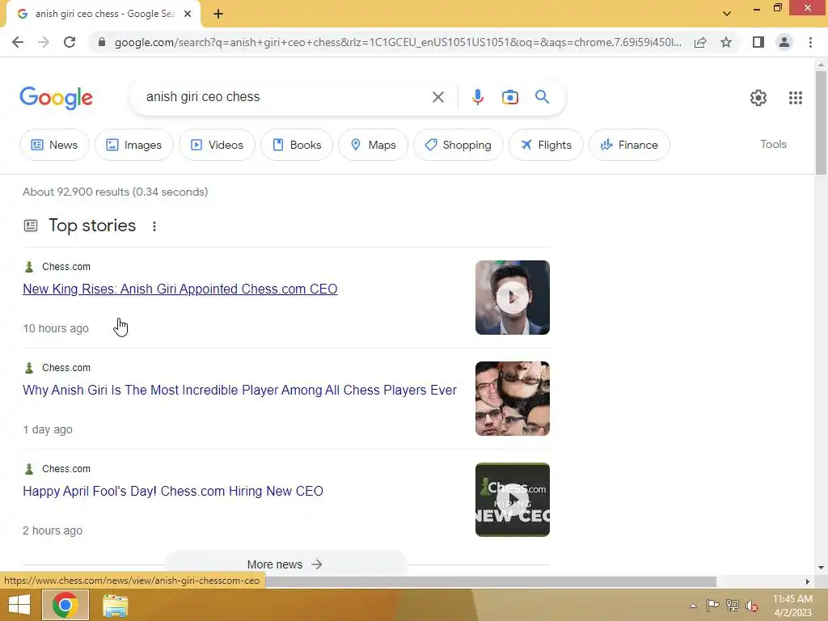828x621 pixels.
Task: Play the Anish Giri CEO video thumbnail
Action: tap(512, 298)
